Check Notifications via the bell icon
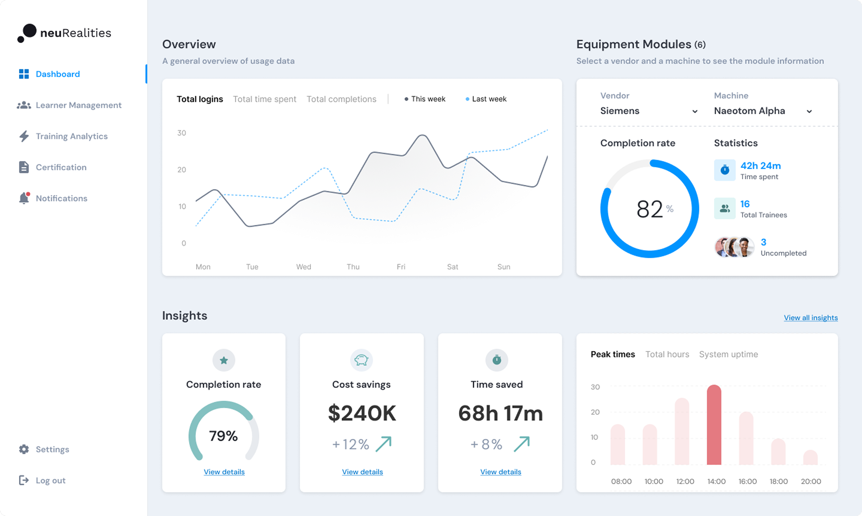Viewport: 862px width, 516px height. click(x=24, y=198)
